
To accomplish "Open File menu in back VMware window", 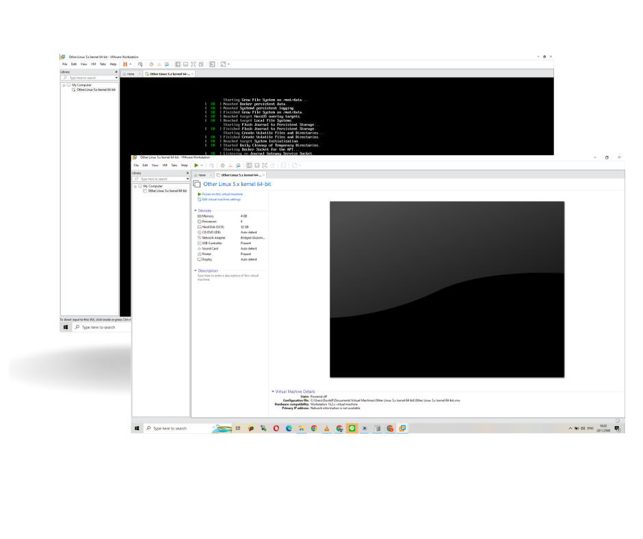I will tap(65, 64).
